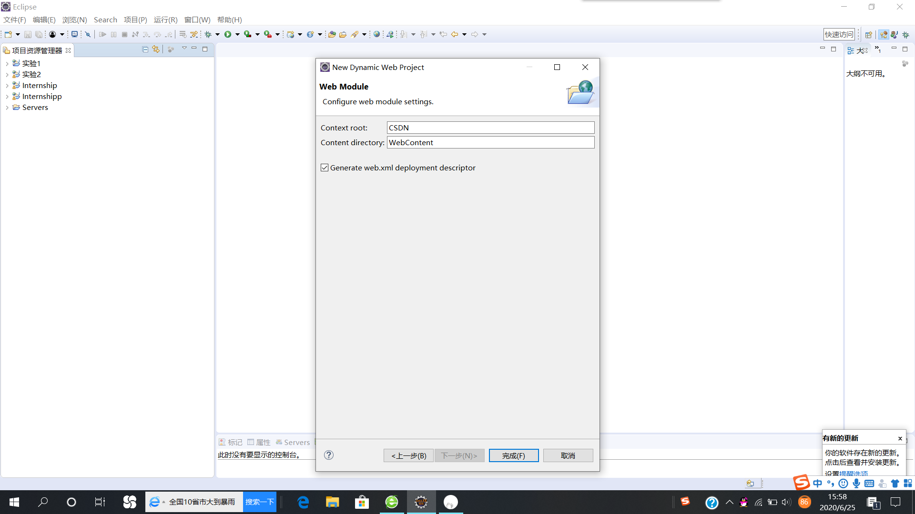Open the Run button dropdown arrow
915x514 pixels.
(x=237, y=34)
